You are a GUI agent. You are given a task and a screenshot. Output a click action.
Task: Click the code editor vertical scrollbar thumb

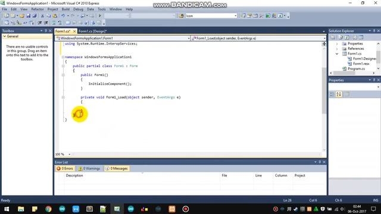[324, 90]
